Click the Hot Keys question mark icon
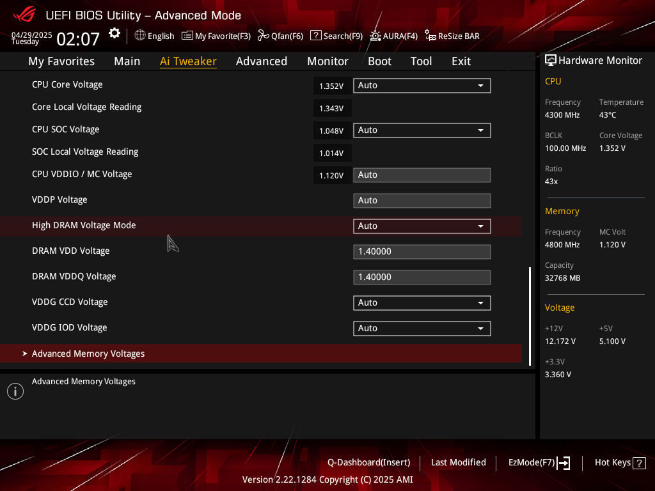Viewport: 655px width, 491px height. click(639, 463)
